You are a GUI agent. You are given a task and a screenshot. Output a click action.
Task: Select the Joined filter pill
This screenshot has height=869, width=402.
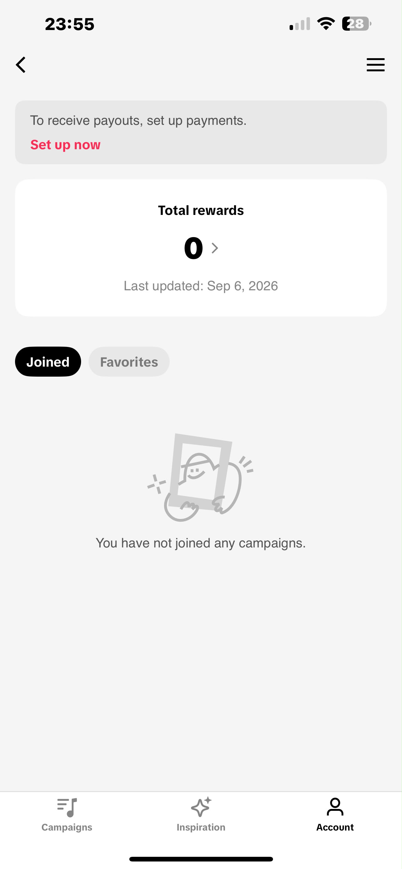[48, 362]
